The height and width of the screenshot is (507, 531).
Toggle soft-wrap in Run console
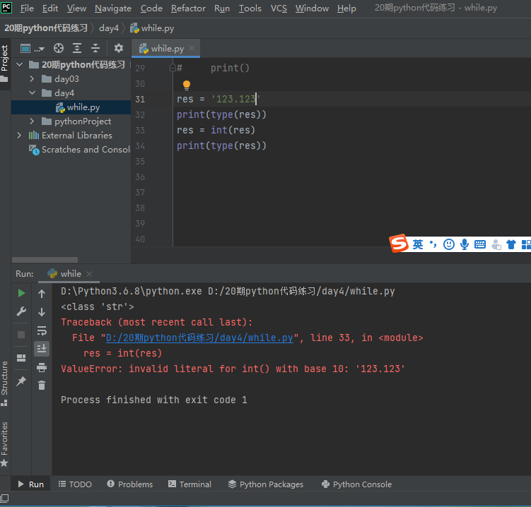point(42,330)
